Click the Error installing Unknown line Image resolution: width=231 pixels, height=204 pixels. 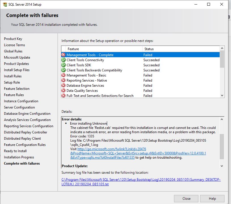[x=88, y=124]
